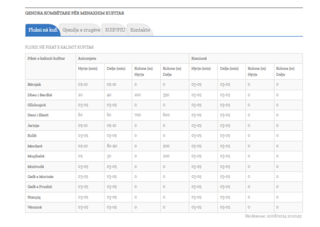This screenshot has width=320, height=227.
Task: Click Hani i Elezit exit column value 600
Action: click(x=166, y=115)
